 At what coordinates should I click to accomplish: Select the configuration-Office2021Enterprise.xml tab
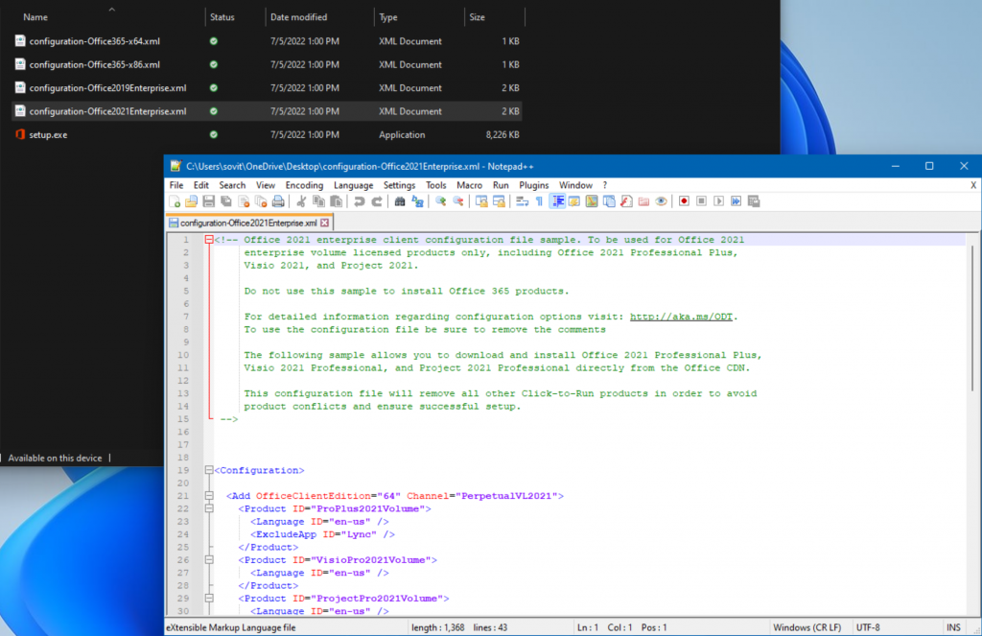tap(248, 223)
